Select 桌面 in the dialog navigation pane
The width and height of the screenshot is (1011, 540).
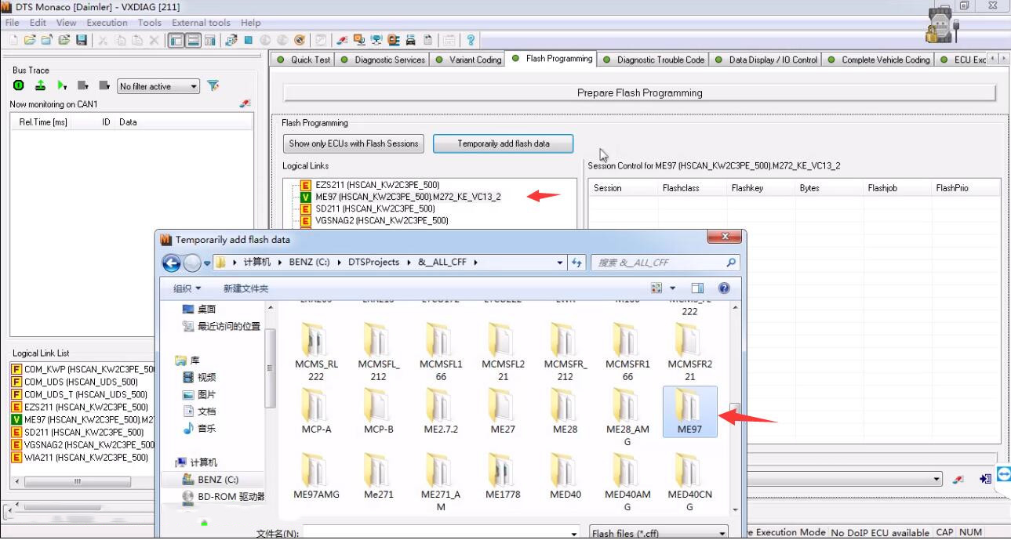(x=207, y=309)
